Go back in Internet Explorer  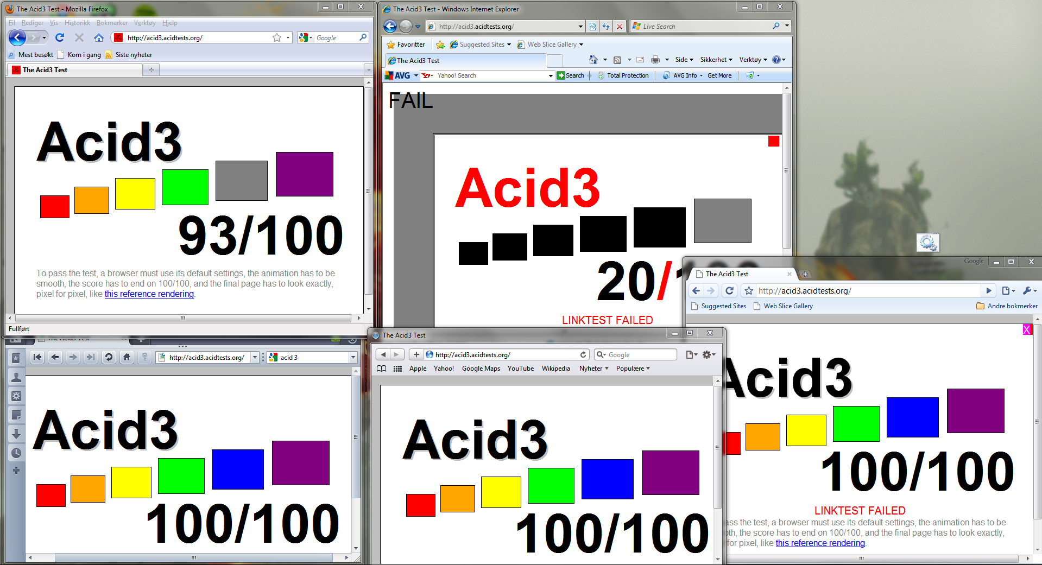390,26
